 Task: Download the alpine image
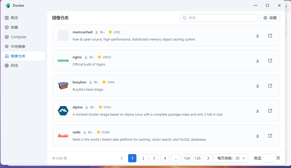[x=258, y=111]
